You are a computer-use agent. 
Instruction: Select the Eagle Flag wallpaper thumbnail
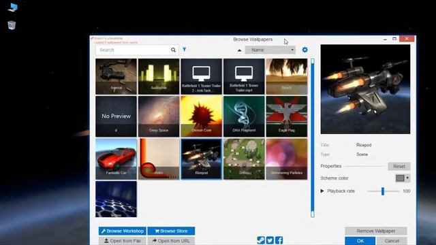(x=287, y=116)
